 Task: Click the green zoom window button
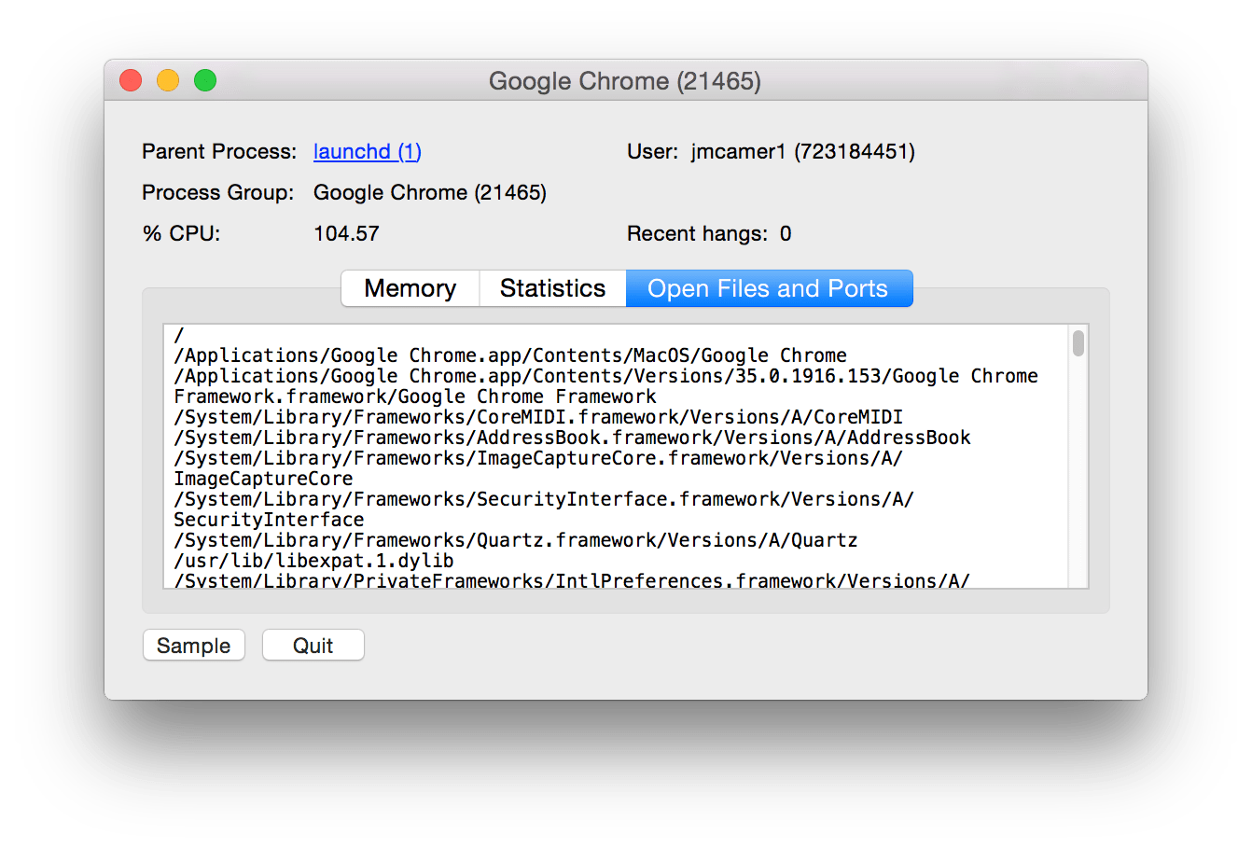click(x=204, y=80)
